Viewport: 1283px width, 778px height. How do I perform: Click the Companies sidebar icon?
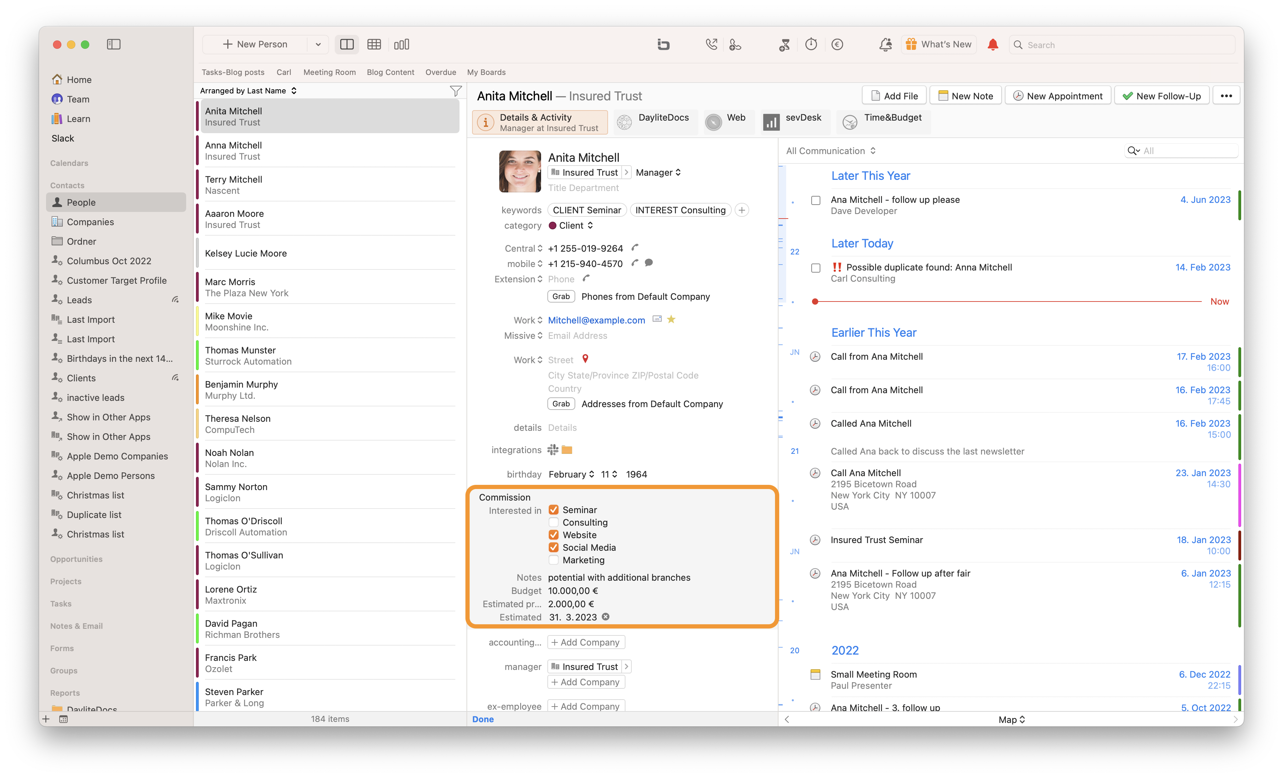click(x=57, y=221)
